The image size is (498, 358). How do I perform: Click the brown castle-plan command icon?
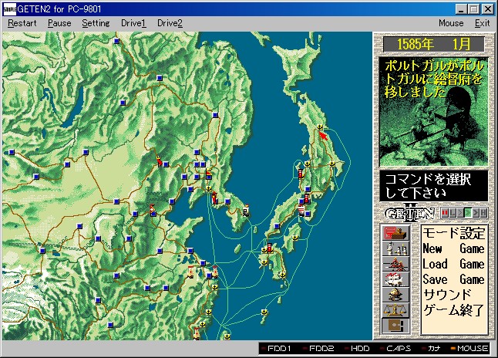pyautogui.click(x=395, y=326)
